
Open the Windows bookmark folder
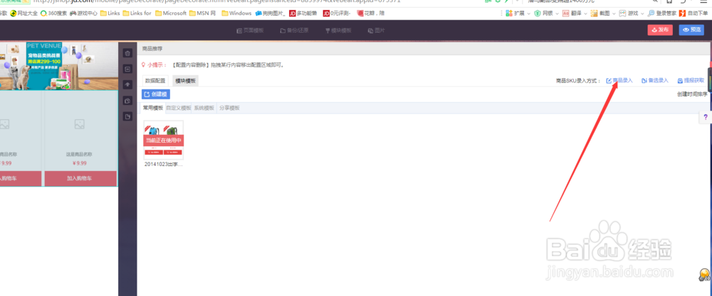click(236, 13)
